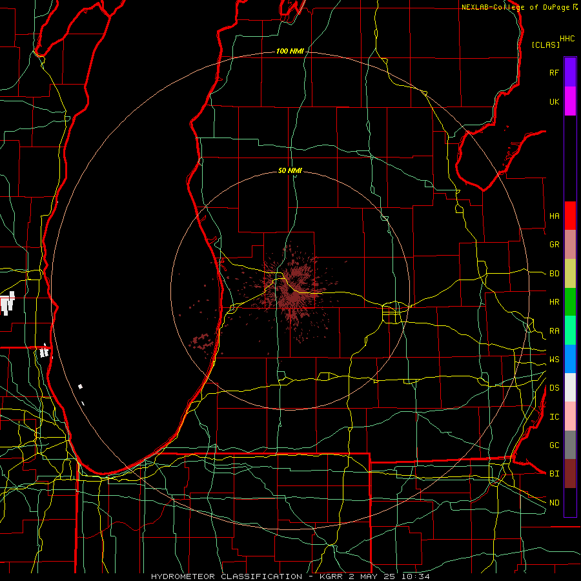
Task: Click the ND legend label
Action: (554, 502)
